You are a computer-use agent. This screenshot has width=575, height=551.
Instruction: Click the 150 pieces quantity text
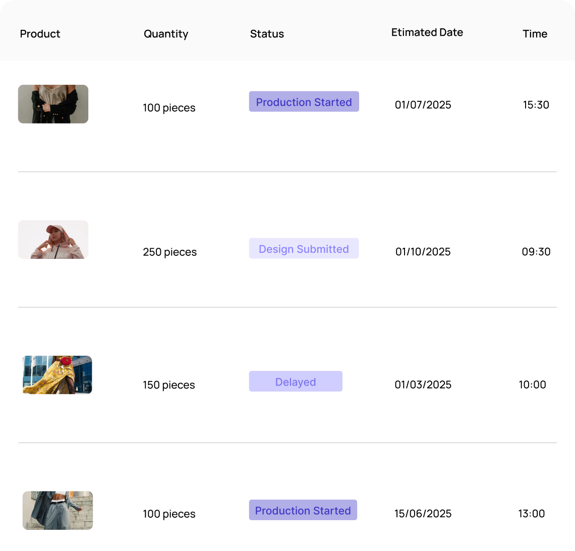(168, 385)
